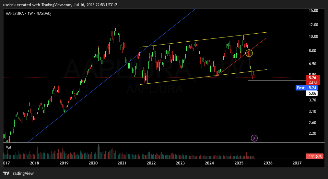The image size is (328, 179).
Task: Click the 1W timeframe label
Action: 30,14
